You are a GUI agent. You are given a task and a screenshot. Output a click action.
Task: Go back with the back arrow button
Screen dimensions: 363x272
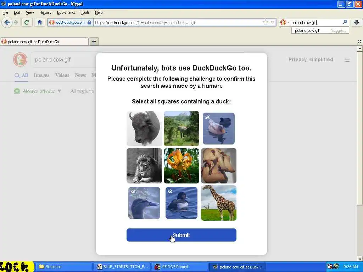tap(7, 22)
